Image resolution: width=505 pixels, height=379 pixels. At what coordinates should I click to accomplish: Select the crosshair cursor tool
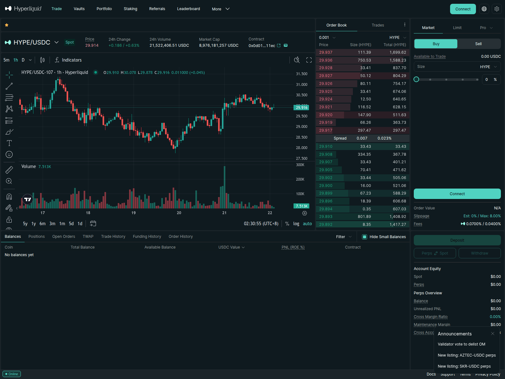pos(9,75)
